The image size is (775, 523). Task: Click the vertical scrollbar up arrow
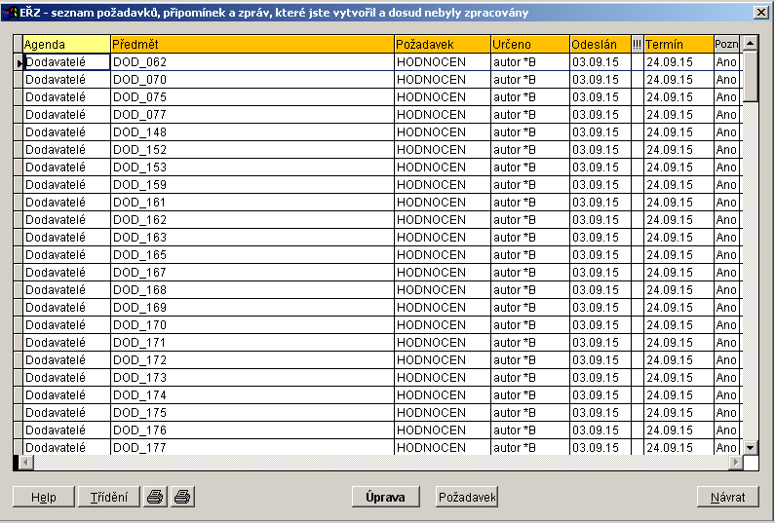750,44
